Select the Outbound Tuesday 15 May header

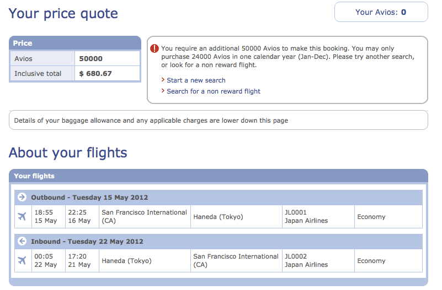(x=219, y=197)
